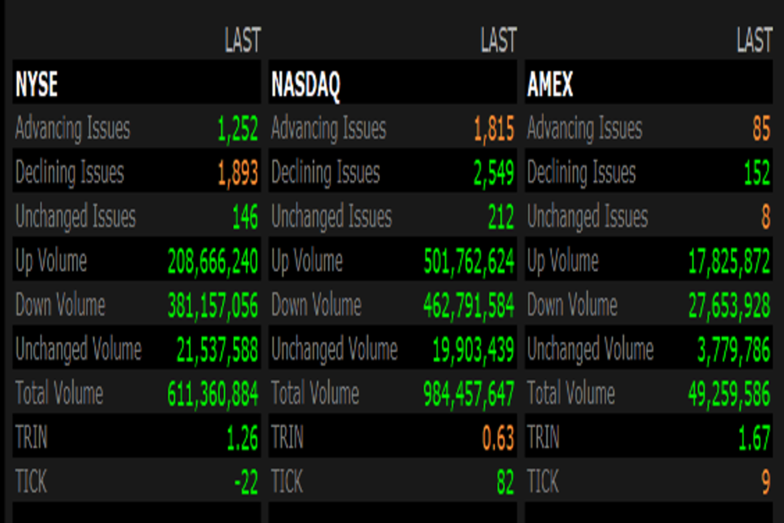Select NASDAQ Advancing Issues value 1,815
784x523 pixels.
click(x=494, y=129)
